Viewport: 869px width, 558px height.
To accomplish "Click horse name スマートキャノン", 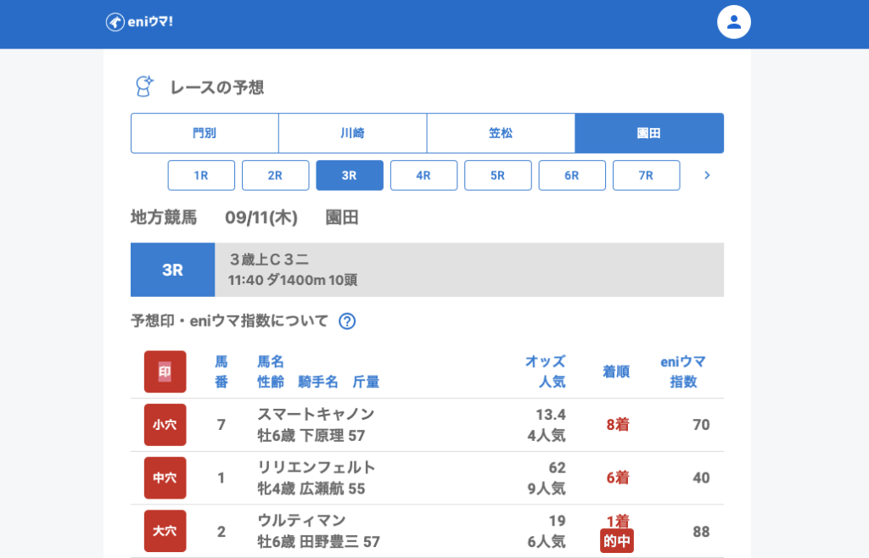I will coord(316,414).
